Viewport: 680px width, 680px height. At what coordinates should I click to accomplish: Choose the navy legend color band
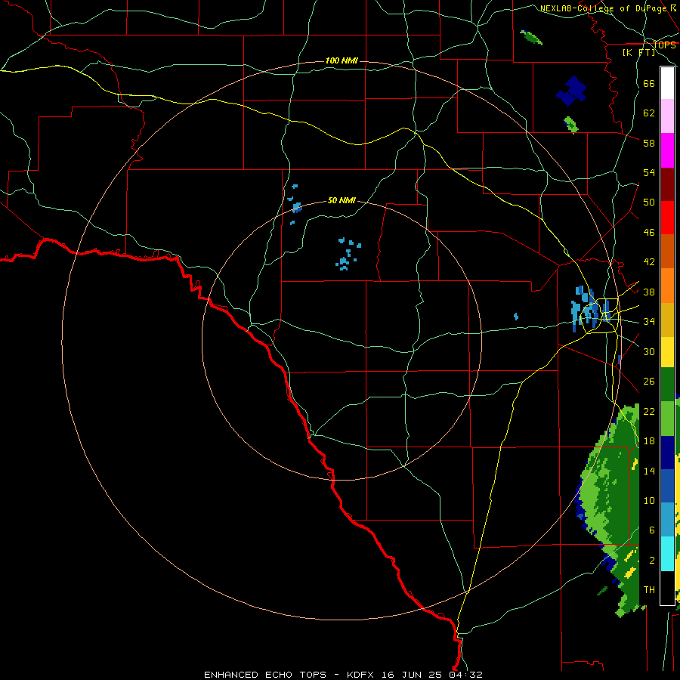(x=667, y=453)
